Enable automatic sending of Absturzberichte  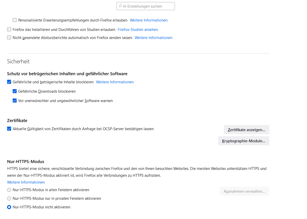9,37
